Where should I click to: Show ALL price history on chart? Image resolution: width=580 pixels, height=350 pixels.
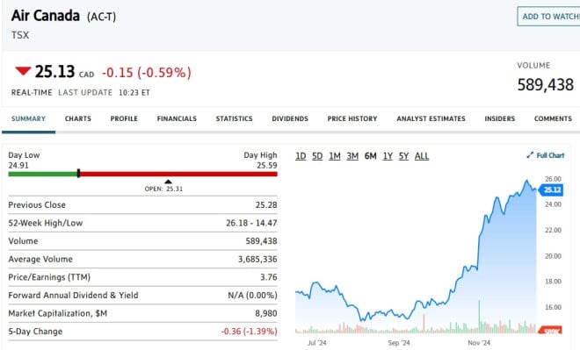[x=422, y=156]
